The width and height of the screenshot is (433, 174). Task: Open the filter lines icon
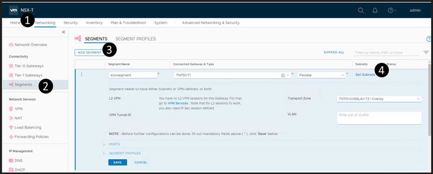point(426,52)
